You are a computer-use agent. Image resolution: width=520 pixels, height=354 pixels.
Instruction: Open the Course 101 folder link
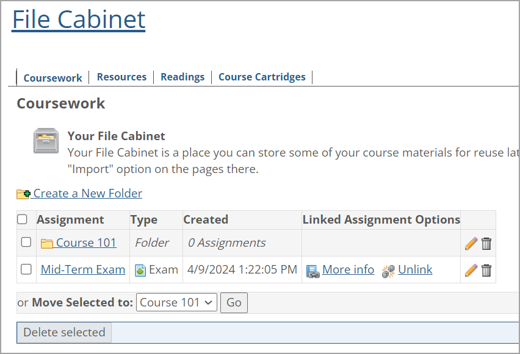pyautogui.click(x=86, y=242)
